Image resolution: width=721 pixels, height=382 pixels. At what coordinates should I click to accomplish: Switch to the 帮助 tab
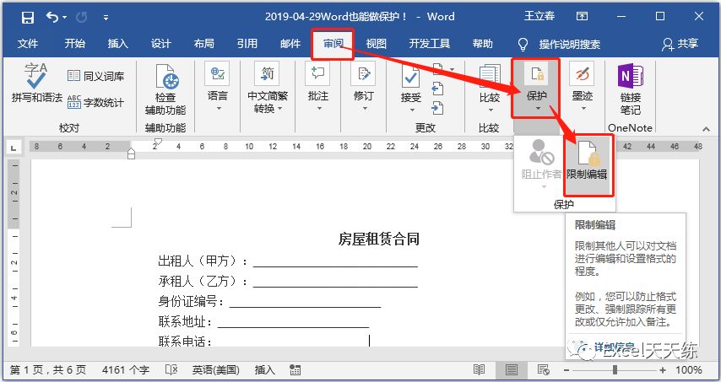click(482, 44)
